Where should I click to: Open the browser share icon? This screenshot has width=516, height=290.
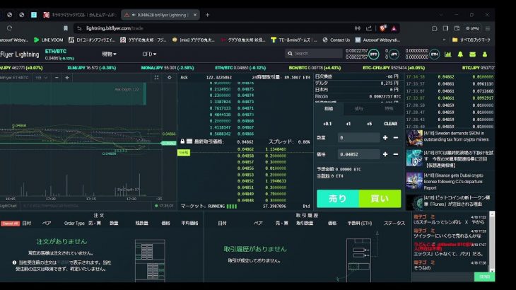pyautogui.click(x=369, y=28)
